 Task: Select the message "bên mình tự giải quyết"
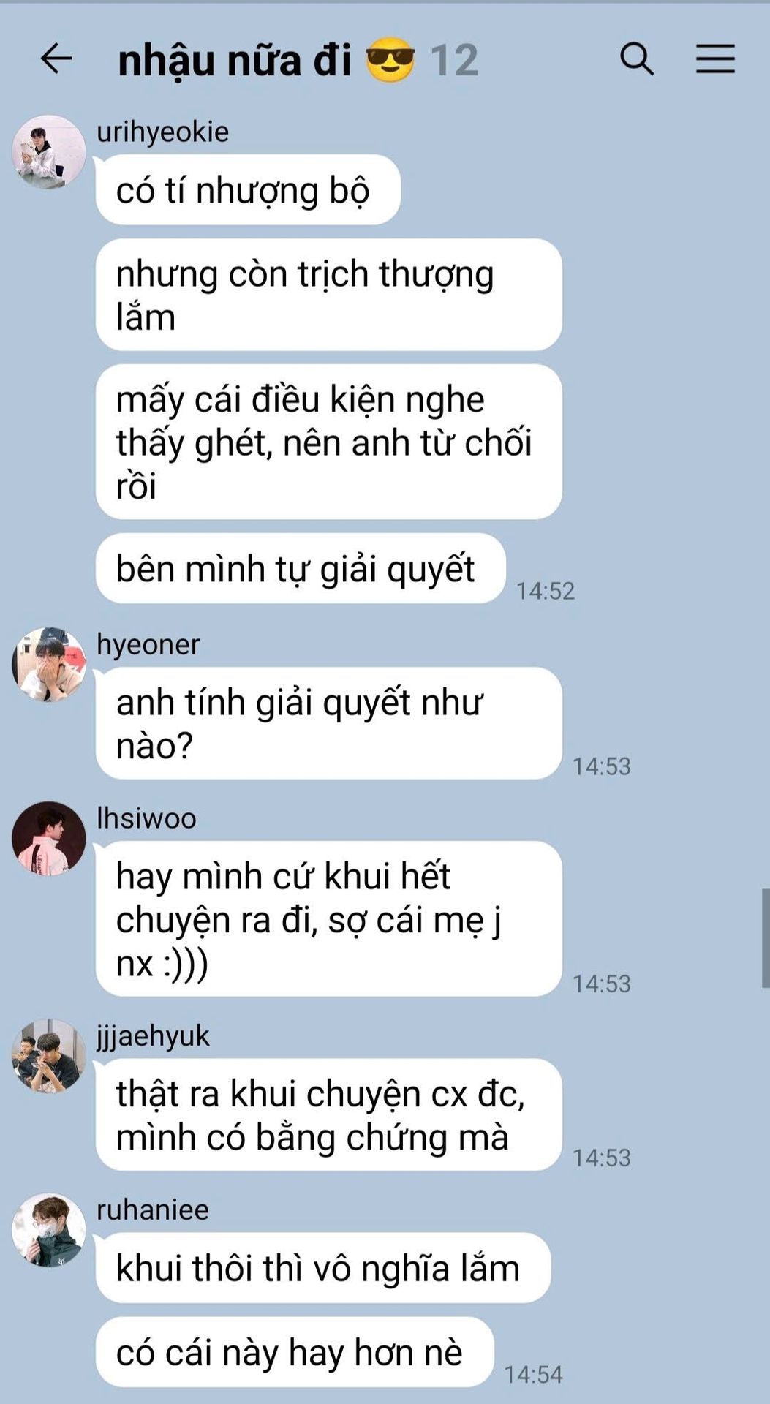[301, 568]
